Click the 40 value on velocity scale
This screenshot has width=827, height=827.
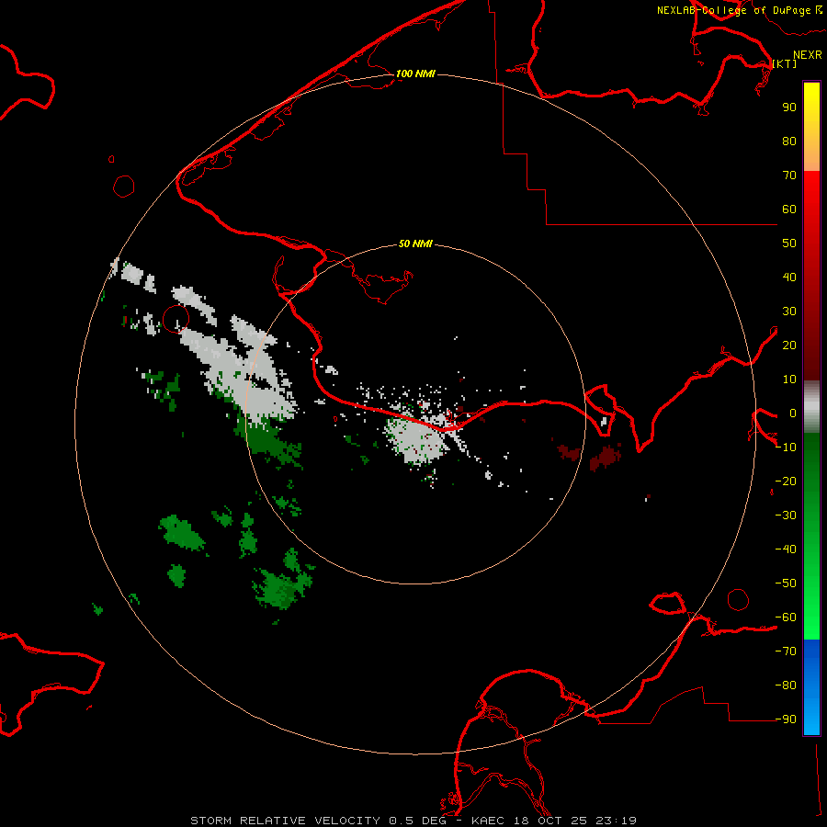tap(789, 277)
